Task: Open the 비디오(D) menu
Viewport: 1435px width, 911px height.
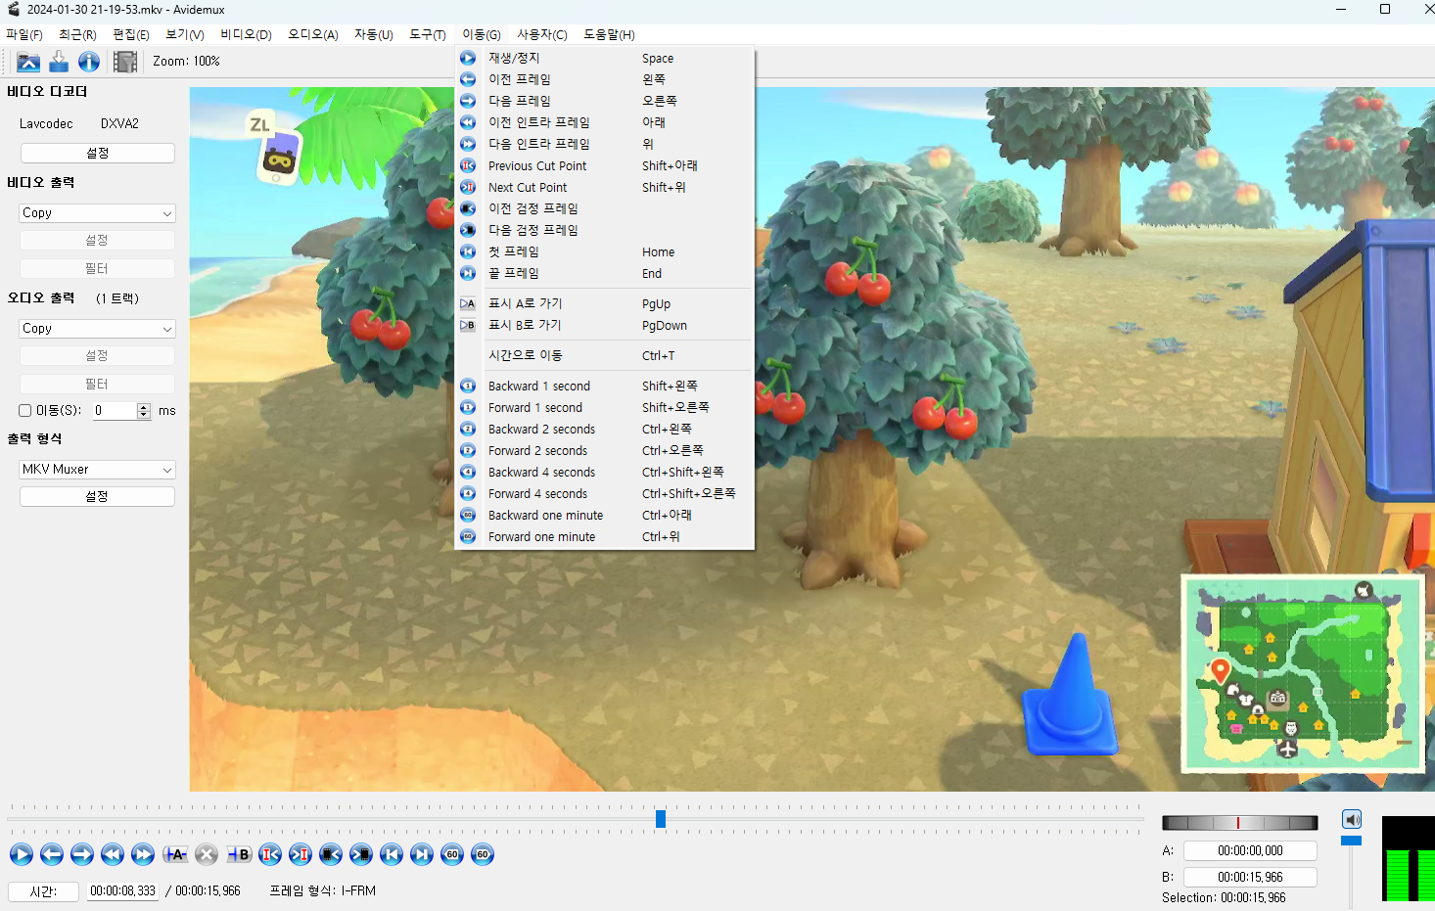Action: (x=246, y=34)
